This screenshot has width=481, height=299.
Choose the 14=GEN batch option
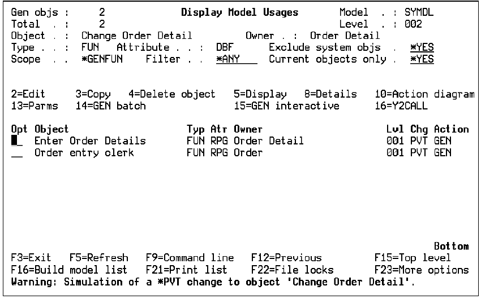tap(110, 105)
